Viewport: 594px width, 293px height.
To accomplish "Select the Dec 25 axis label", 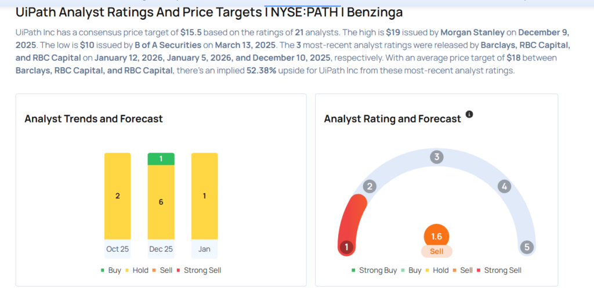I will (161, 249).
